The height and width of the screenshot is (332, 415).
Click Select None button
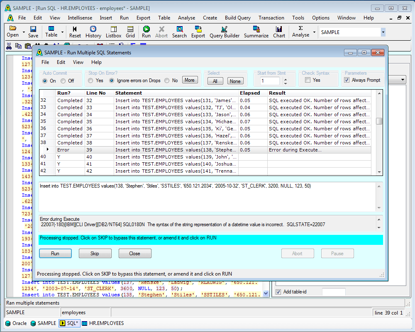(235, 81)
